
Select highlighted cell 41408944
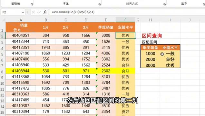(21, 71)
